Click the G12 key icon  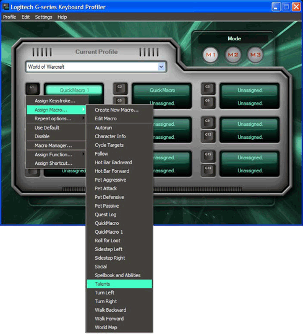coord(208,136)
